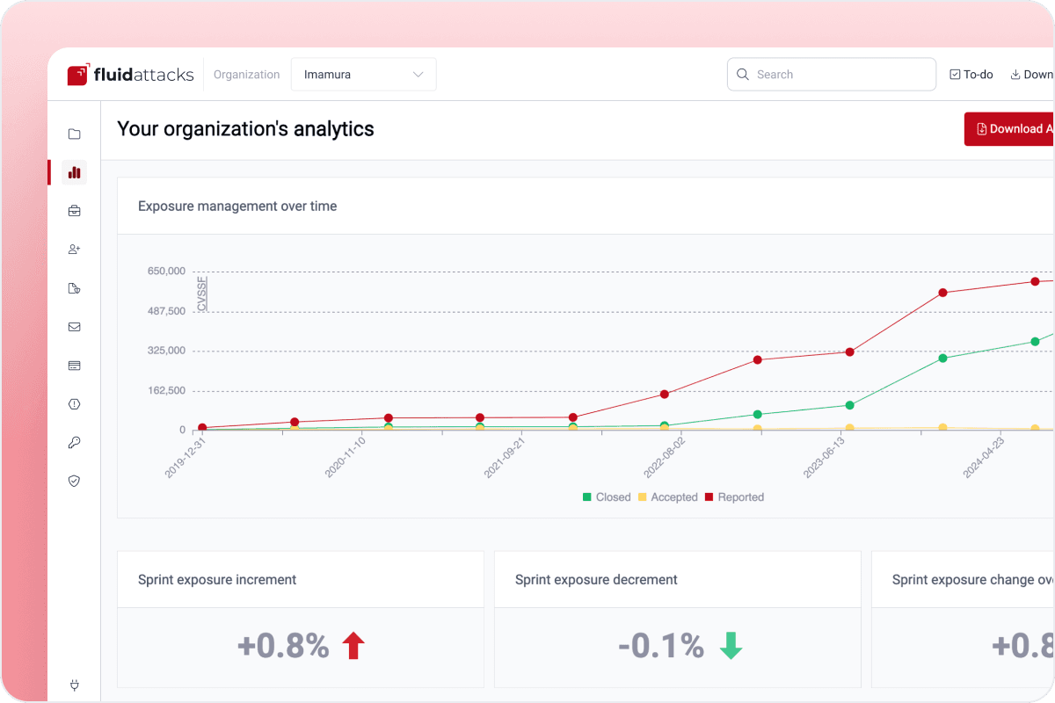
Task: Open the key credentials sidebar icon
Action: coord(74,443)
